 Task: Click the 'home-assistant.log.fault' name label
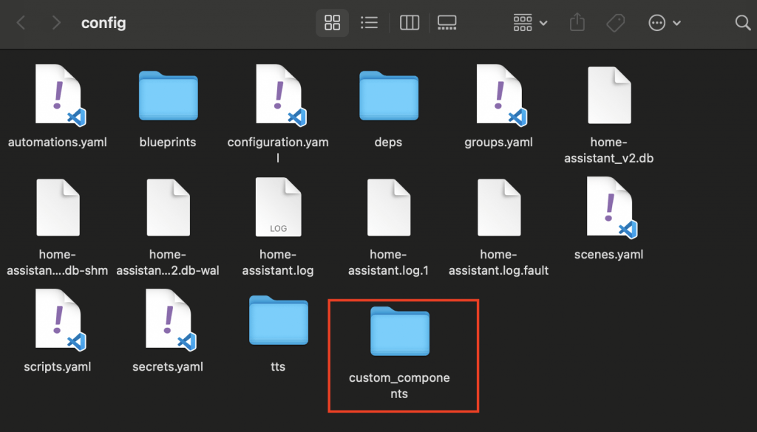point(499,262)
